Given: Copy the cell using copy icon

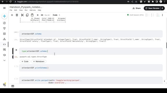Looking at the screenshot, I should (27, 15).
